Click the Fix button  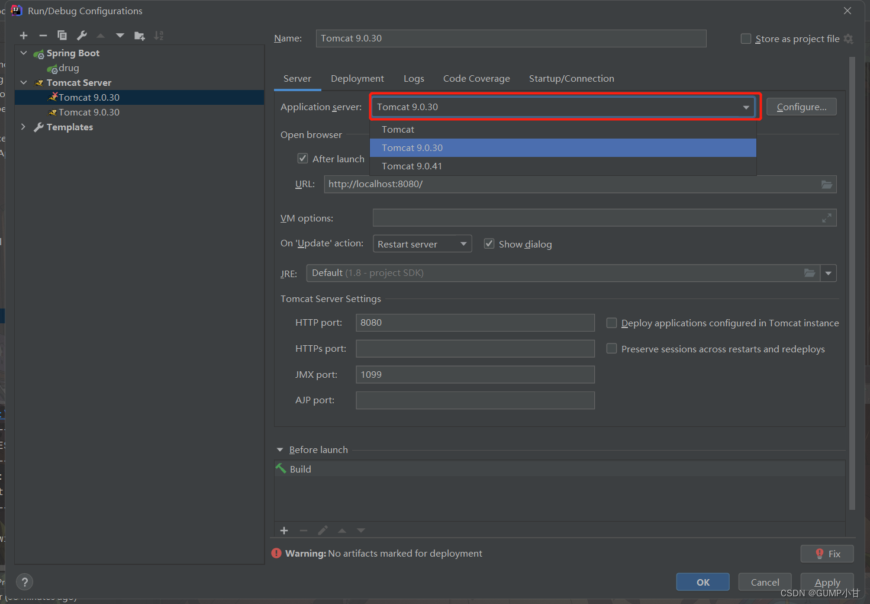tap(827, 554)
